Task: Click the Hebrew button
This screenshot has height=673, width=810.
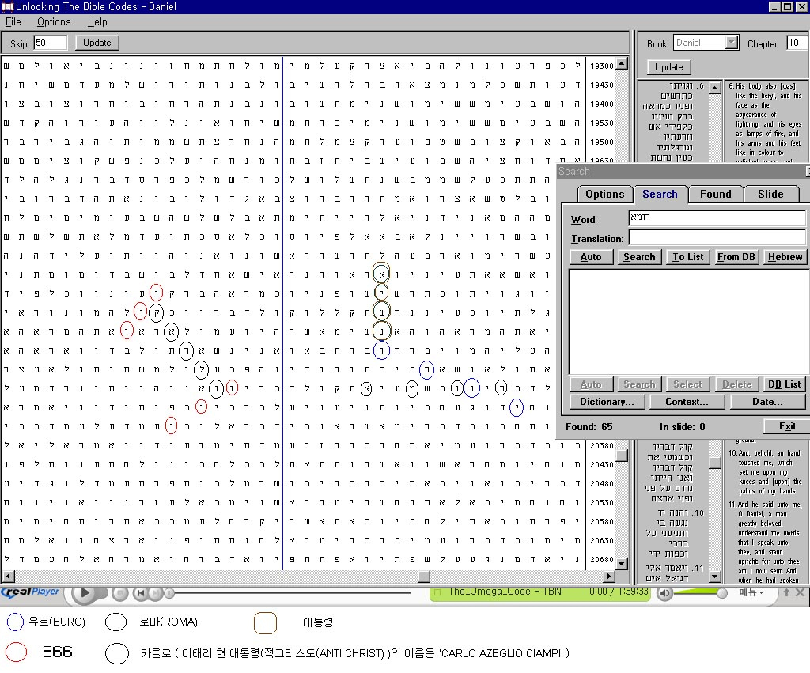Action: click(x=785, y=257)
